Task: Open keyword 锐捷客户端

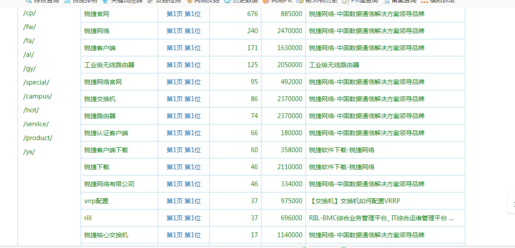Action: tap(100, 48)
